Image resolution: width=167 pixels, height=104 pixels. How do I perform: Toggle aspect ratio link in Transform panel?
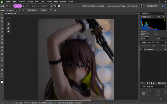(x=166, y=92)
